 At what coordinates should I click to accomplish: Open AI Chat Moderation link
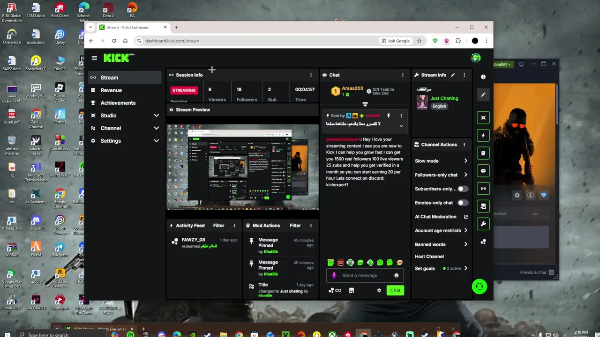click(441, 217)
